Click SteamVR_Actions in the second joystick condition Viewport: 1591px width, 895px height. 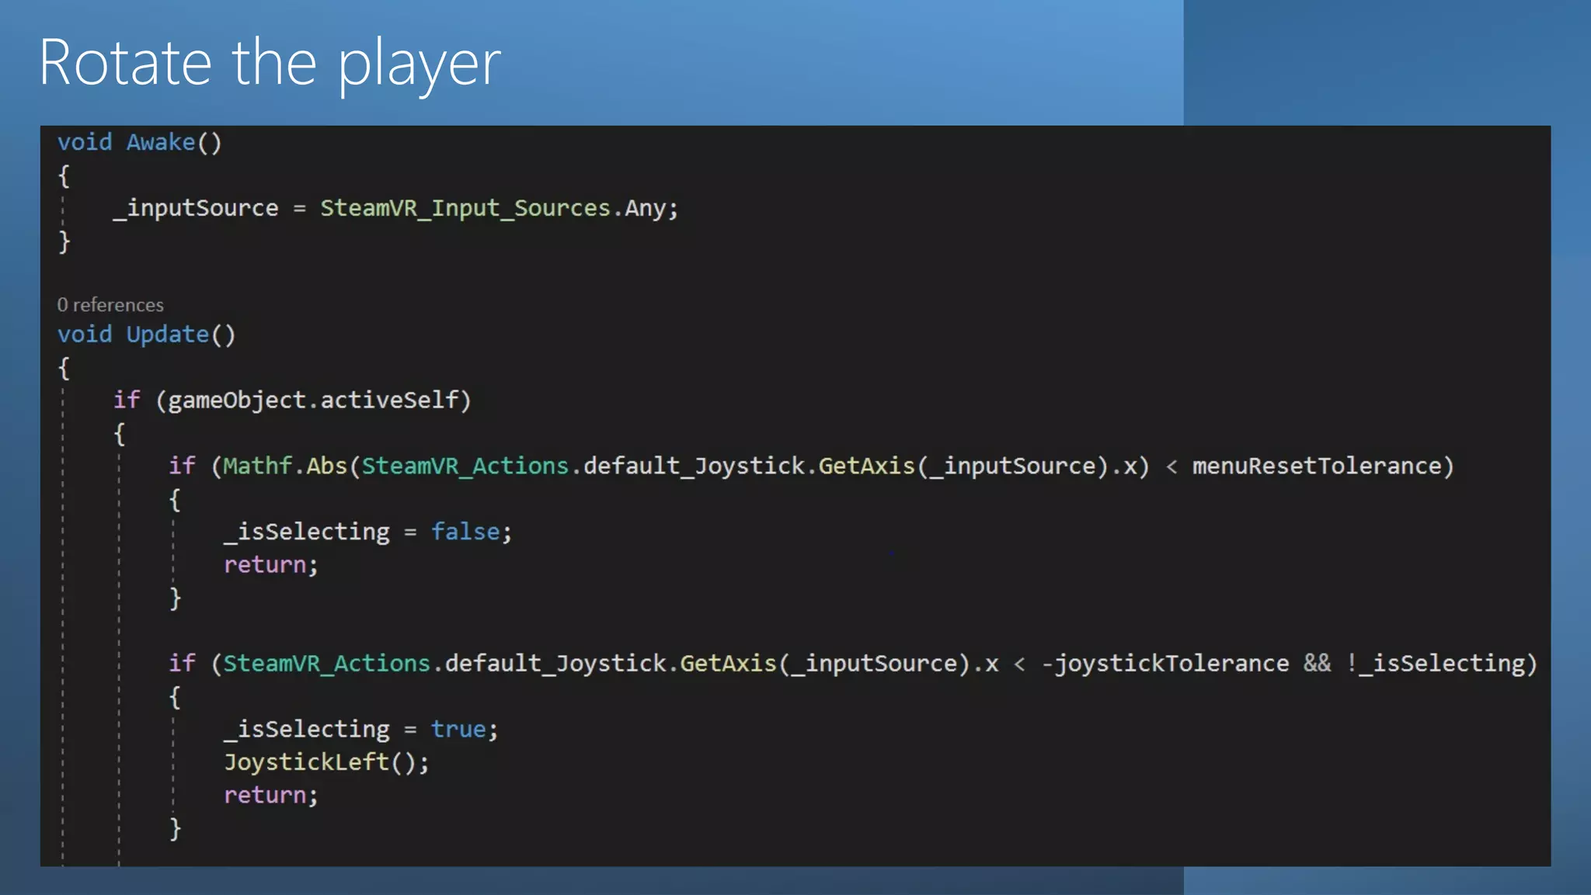point(326,664)
